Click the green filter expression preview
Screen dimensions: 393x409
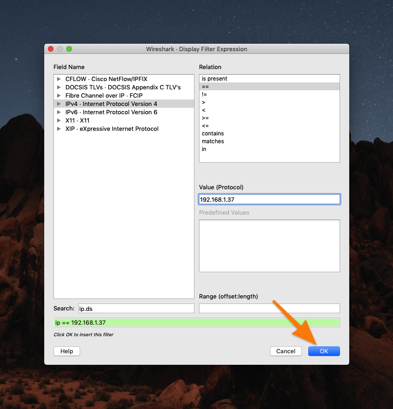click(x=196, y=322)
